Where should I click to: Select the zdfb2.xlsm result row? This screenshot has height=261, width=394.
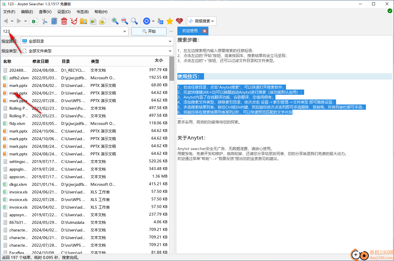85,78
